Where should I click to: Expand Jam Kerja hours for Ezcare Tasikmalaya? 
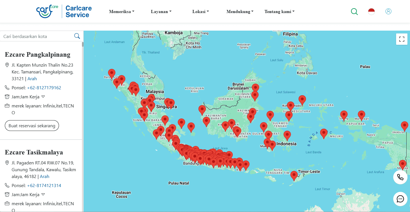coord(43,194)
